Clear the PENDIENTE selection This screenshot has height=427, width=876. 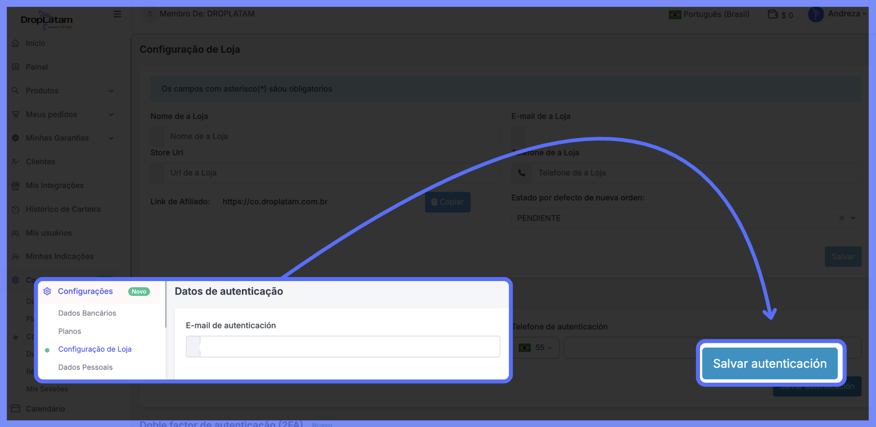(x=842, y=218)
